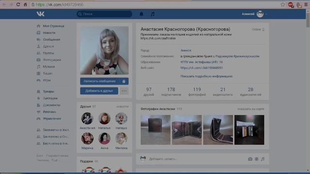
Task: Open the notifications bell
Action: pyautogui.click(x=141, y=14)
